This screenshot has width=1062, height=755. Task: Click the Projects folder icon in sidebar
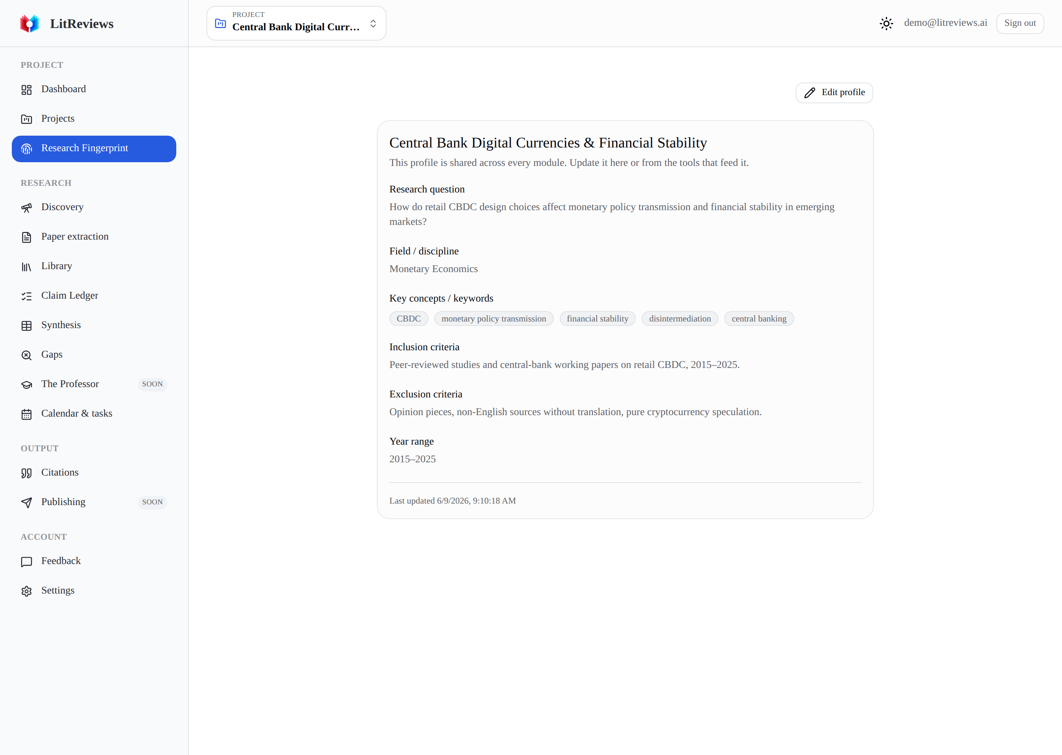pyautogui.click(x=27, y=119)
